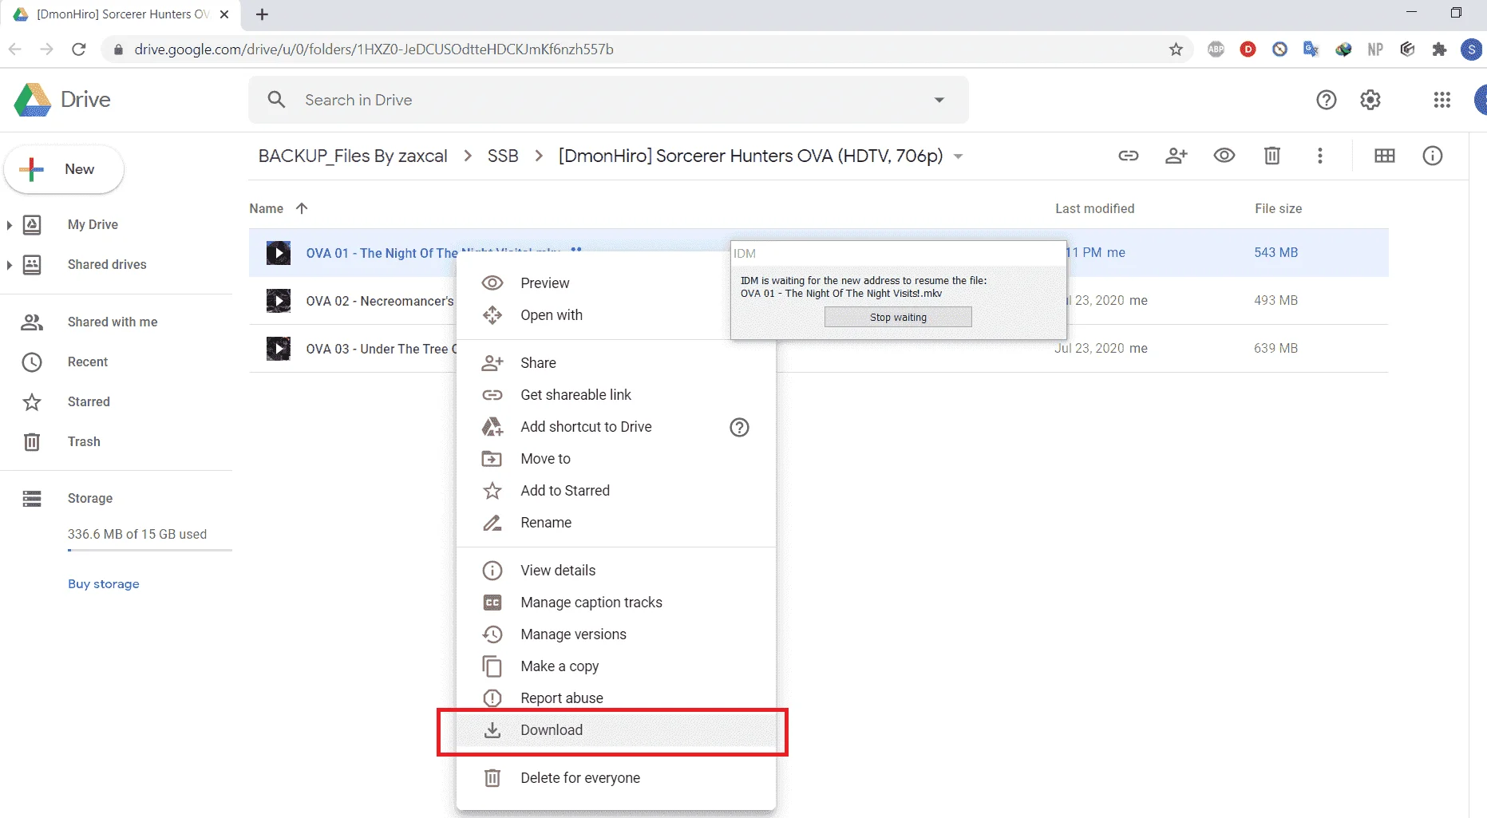Choose Open with from context menu

coord(615,315)
